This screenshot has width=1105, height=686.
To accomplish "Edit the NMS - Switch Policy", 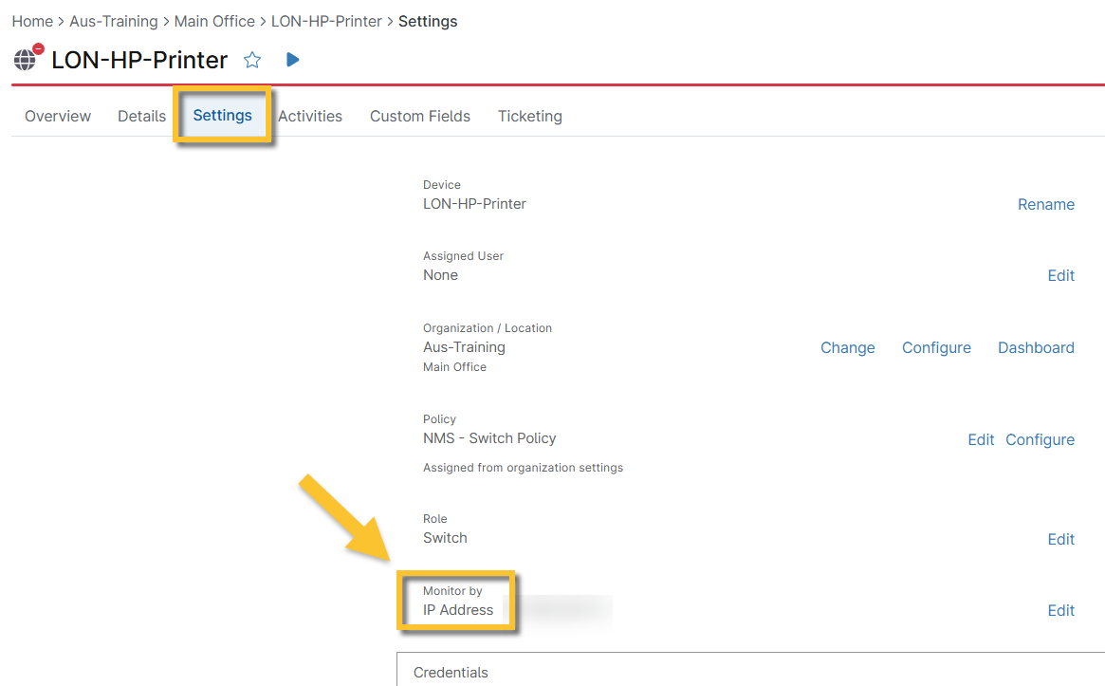I will pyautogui.click(x=981, y=439).
